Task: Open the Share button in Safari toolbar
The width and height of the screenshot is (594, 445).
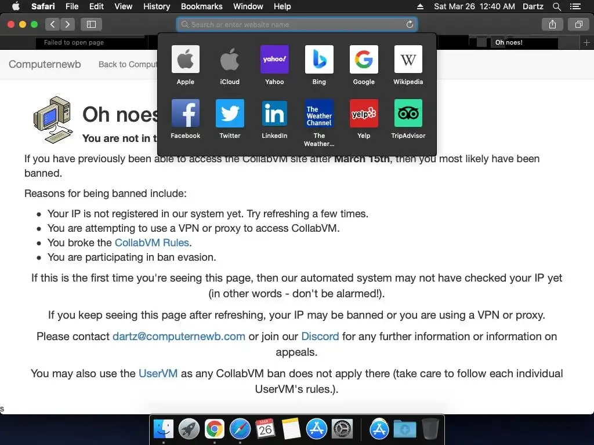Action: 552,24
